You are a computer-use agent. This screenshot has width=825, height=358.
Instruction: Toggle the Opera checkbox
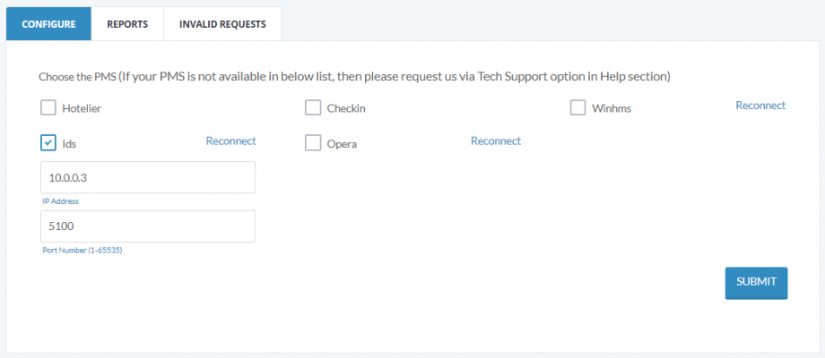tap(313, 143)
